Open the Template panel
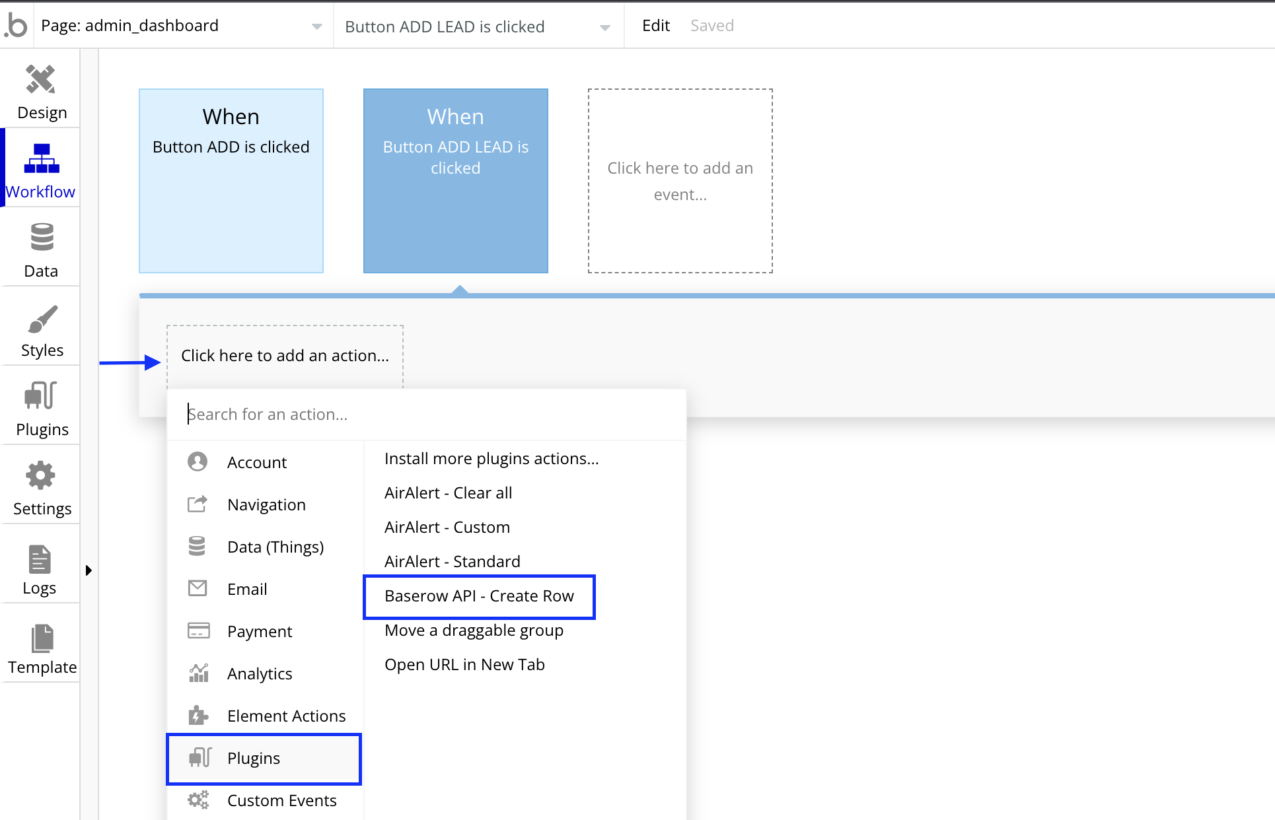 41,645
